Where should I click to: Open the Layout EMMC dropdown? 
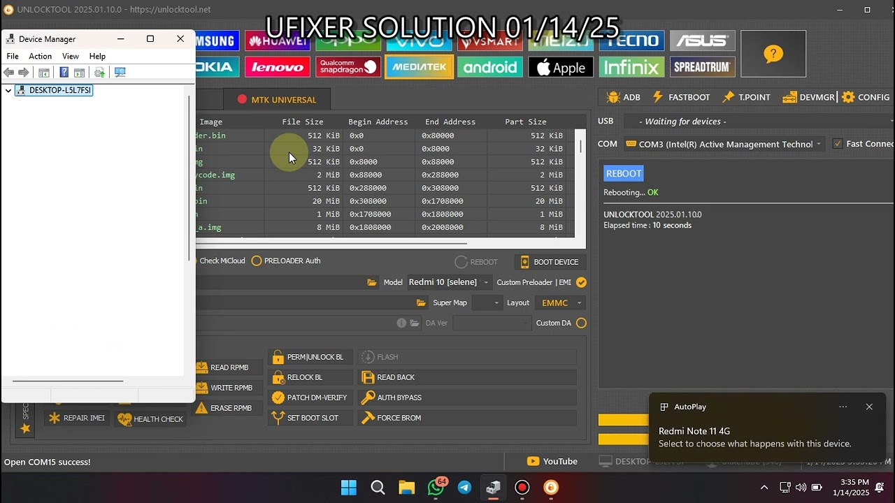click(560, 302)
